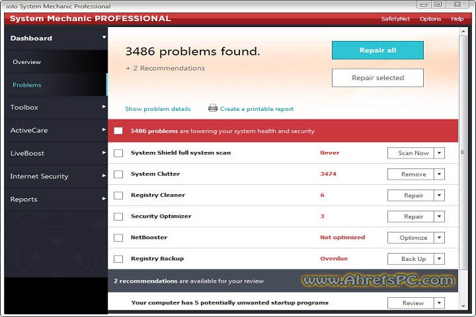This screenshot has width=476, height=317.
Task: Click the Repair selected button
Action: click(x=377, y=78)
